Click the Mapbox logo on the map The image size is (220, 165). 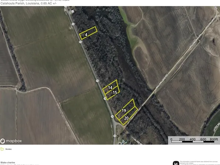pos(11,141)
